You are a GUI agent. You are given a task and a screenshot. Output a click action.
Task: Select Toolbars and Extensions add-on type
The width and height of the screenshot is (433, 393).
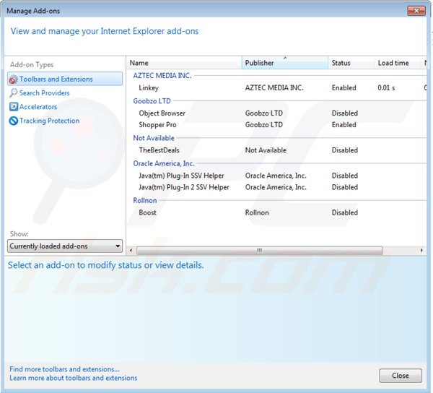pos(65,79)
